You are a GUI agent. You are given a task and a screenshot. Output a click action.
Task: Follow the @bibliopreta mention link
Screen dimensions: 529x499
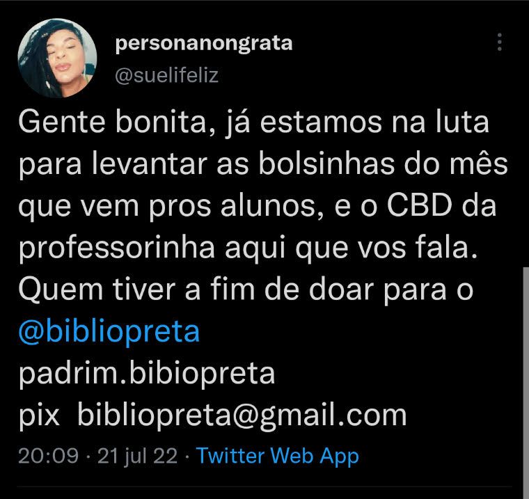pos(109,332)
